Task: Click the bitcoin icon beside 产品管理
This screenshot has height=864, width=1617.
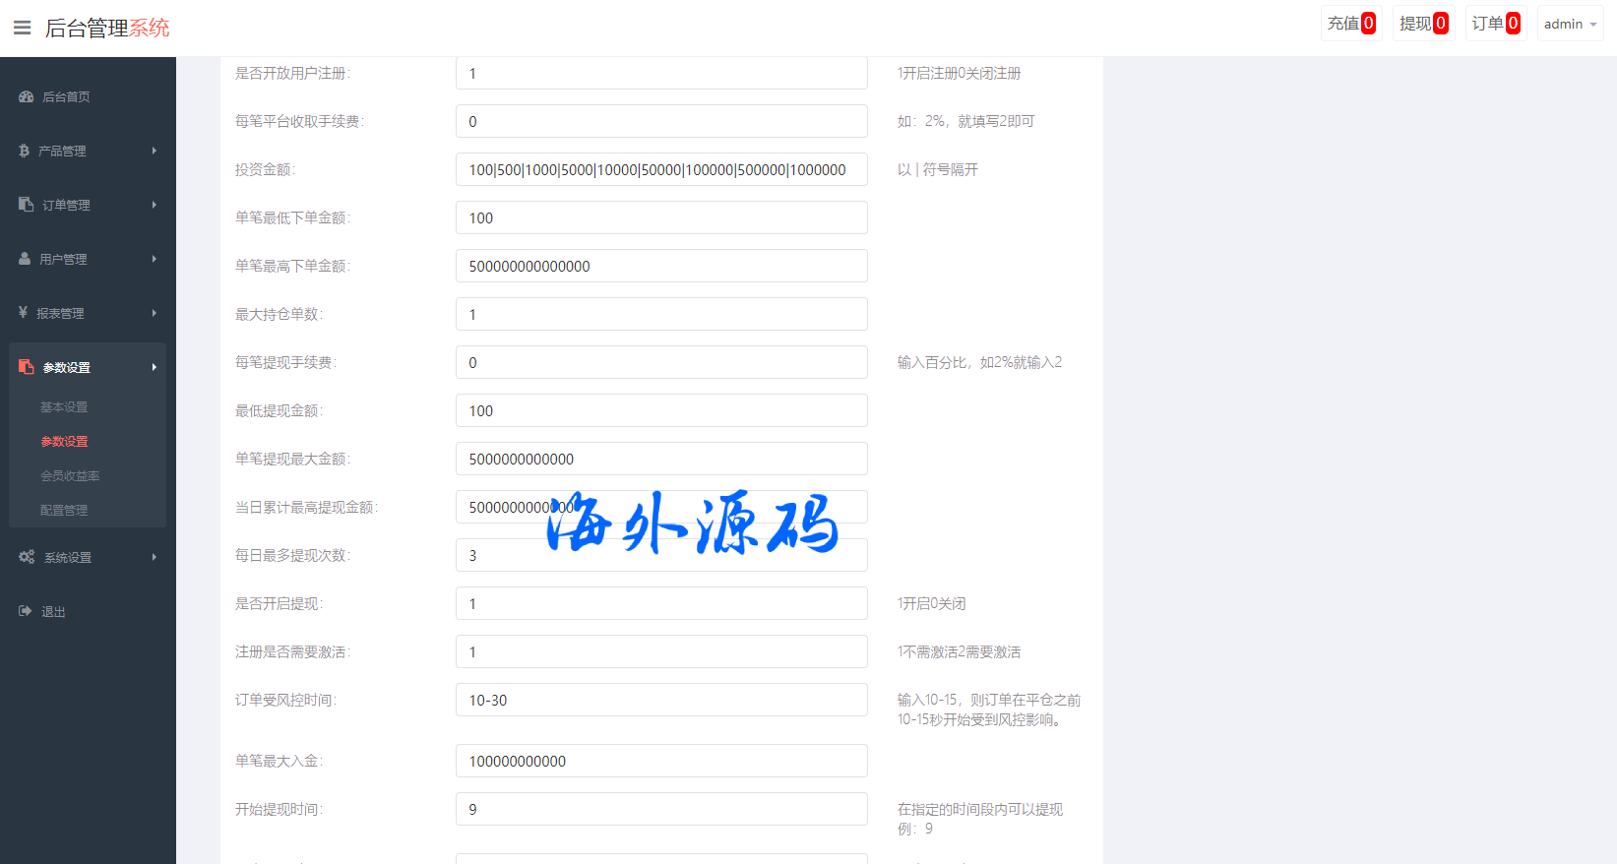Action: click(25, 151)
